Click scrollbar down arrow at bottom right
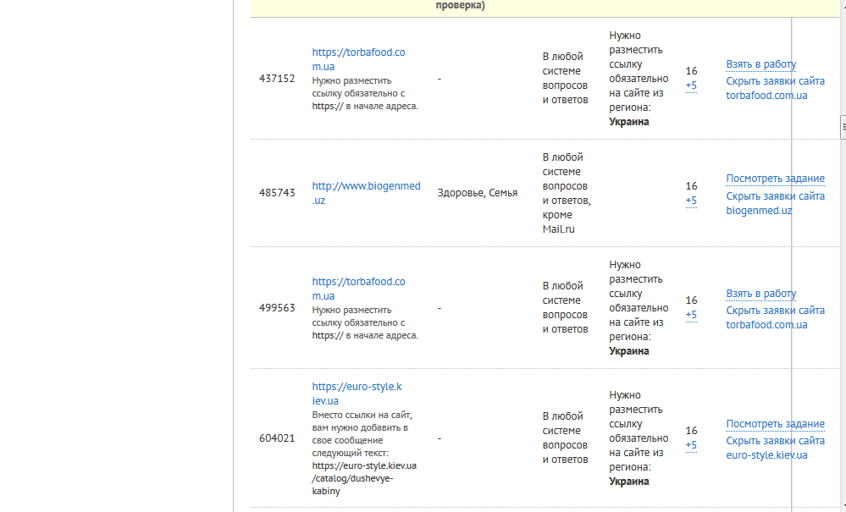846x512 pixels. 843,507
